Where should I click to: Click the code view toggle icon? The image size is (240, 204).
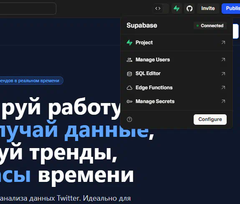[158, 8]
